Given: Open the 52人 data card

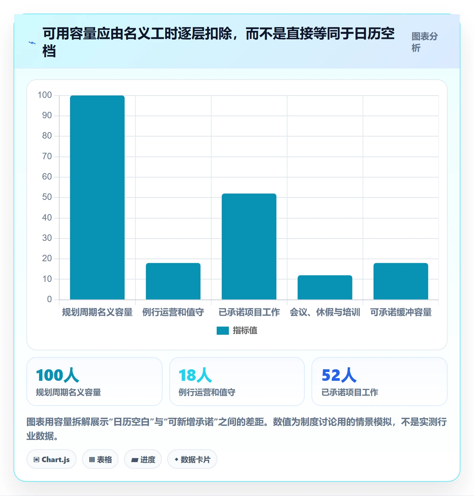Looking at the screenshot, I should click(380, 381).
